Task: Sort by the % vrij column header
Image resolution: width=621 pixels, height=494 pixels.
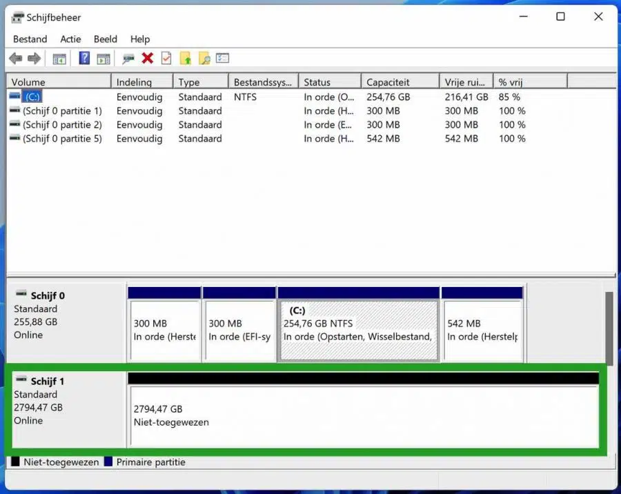Action: [x=531, y=82]
